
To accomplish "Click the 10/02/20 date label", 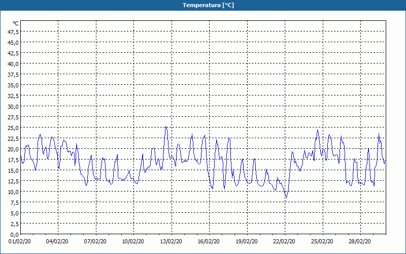I will point(133,242).
